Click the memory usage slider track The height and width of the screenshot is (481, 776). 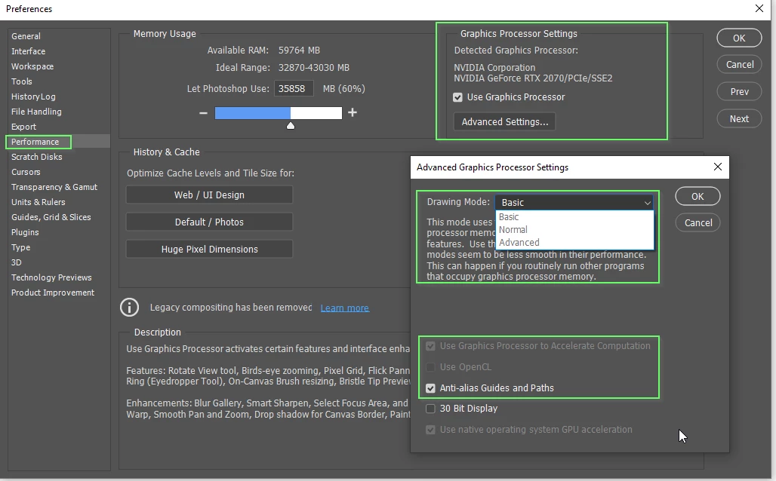coord(278,113)
